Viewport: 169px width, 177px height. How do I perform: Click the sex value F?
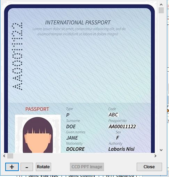click(x=118, y=138)
